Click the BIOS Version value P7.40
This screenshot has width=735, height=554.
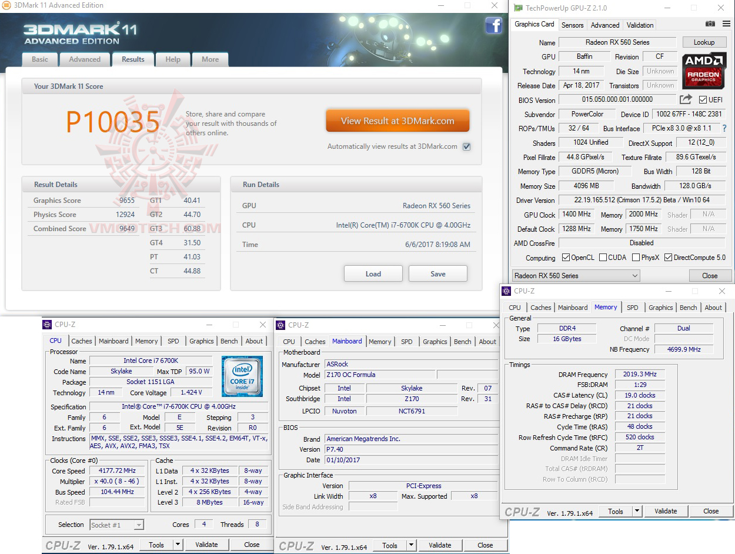(x=412, y=450)
